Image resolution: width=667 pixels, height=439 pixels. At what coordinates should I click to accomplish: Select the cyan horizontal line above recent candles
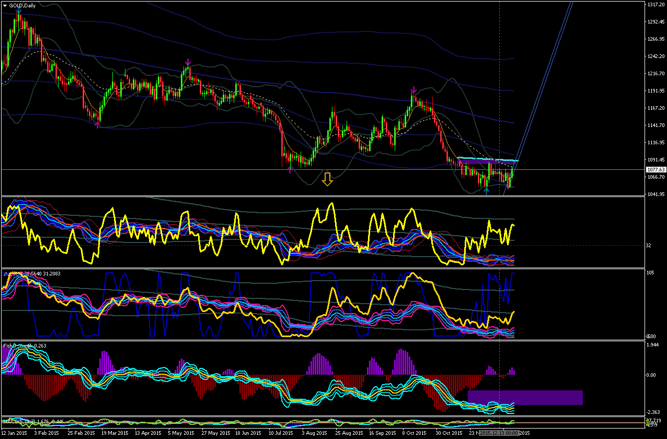(487, 158)
